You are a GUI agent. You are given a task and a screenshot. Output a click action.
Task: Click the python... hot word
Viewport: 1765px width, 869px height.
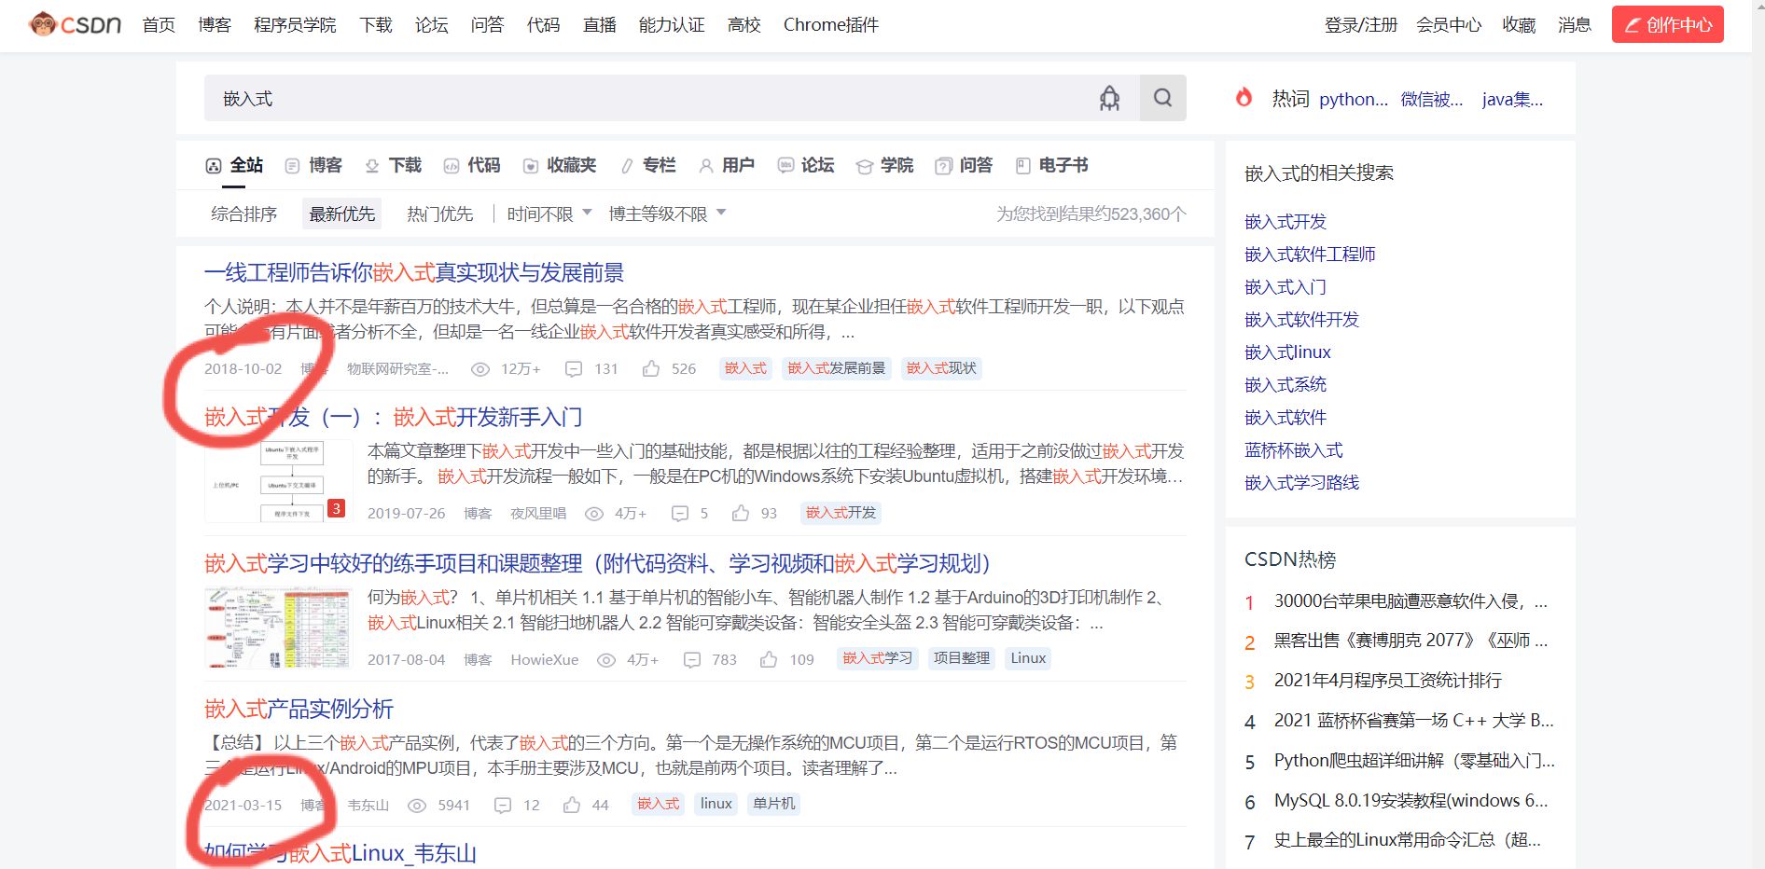[1354, 99]
